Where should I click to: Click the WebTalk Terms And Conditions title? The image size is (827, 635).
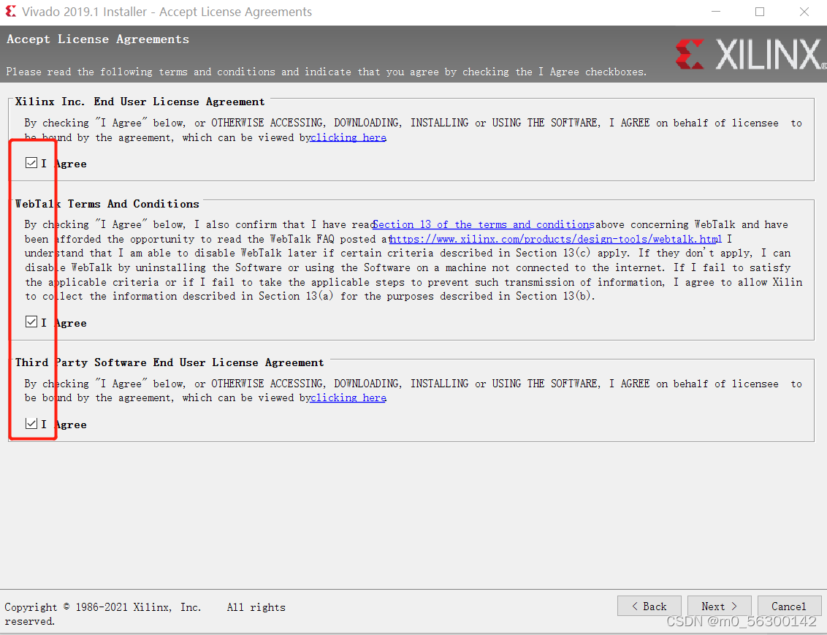(107, 204)
